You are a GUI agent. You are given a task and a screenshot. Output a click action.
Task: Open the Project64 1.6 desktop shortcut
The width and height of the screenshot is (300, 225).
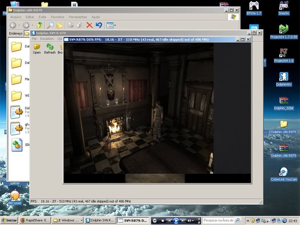point(284,55)
